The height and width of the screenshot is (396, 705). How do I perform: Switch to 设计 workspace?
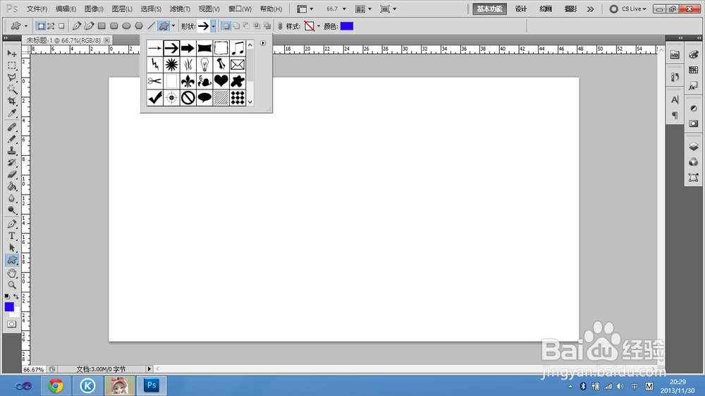(x=521, y=8)
